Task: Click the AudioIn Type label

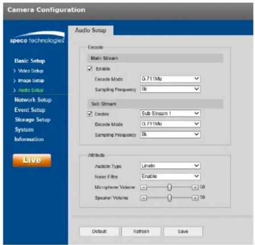Action: (x=108, y=166)
